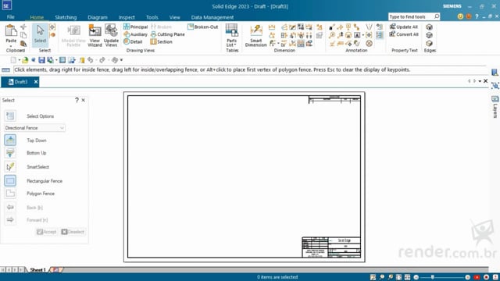Open the document tab list dropdown arrow

(x=480, y=81)
